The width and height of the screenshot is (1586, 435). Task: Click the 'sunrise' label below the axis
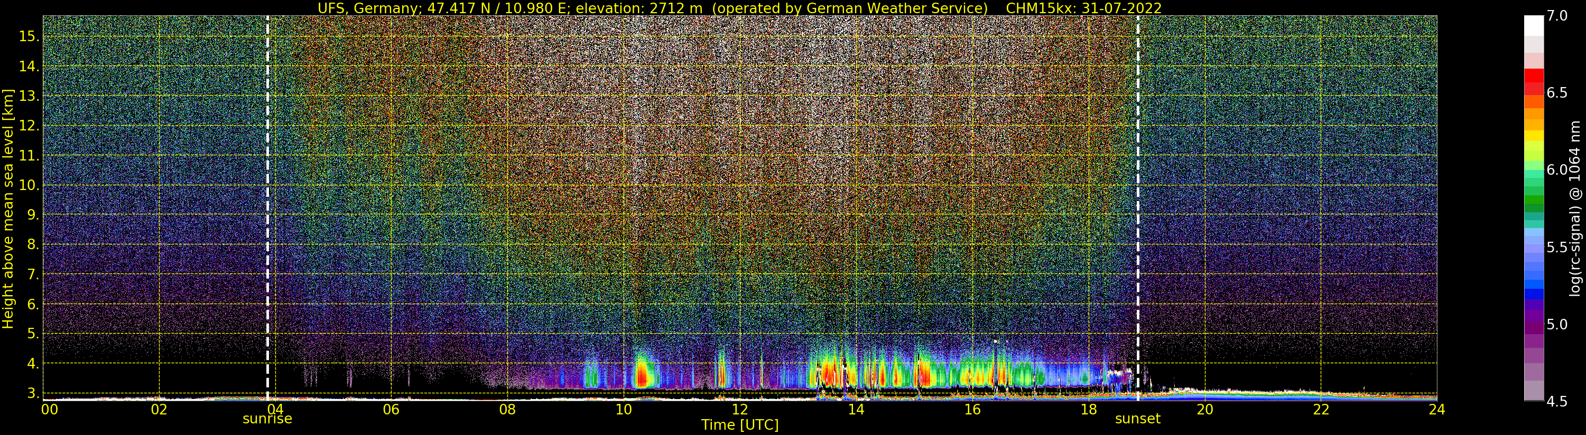[x=267, y=419]
